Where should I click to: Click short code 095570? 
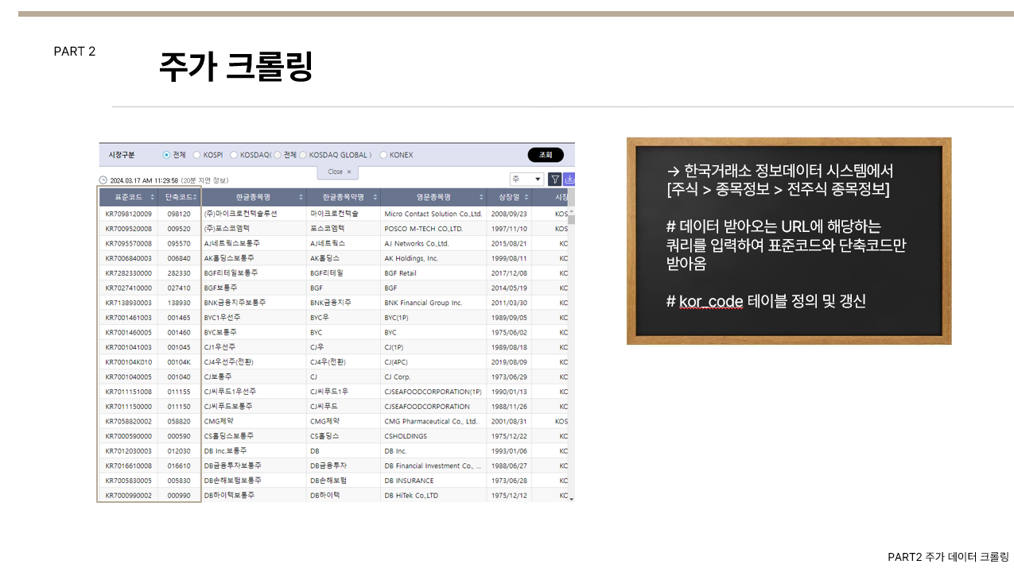pos(179,243)
